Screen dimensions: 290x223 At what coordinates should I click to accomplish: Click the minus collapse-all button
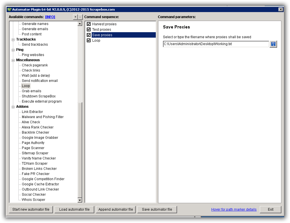coord(80,17)
